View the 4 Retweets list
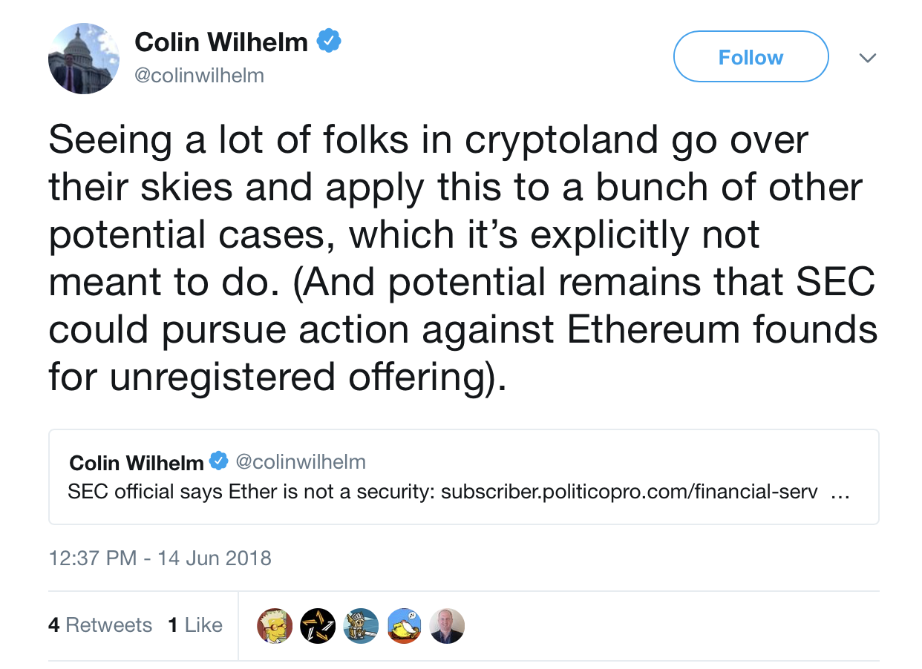The width and height of the screenshot is (922, 669). pyautogui.click(x=100, y=625)
